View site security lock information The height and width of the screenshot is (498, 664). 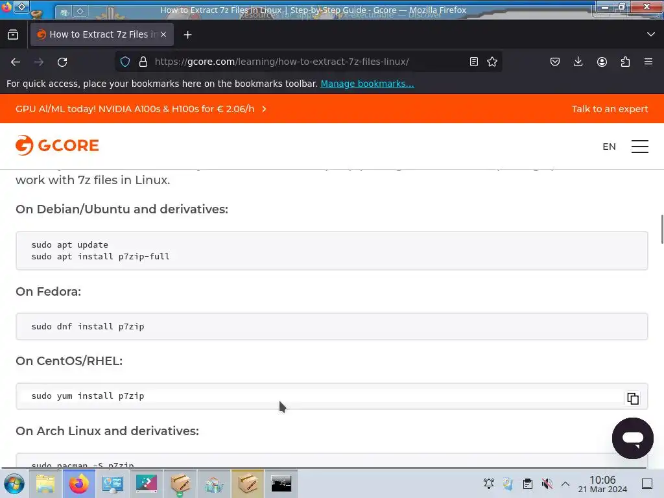[x=143, y=62]
